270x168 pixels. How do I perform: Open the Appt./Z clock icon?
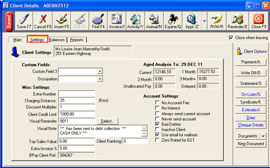192,21
